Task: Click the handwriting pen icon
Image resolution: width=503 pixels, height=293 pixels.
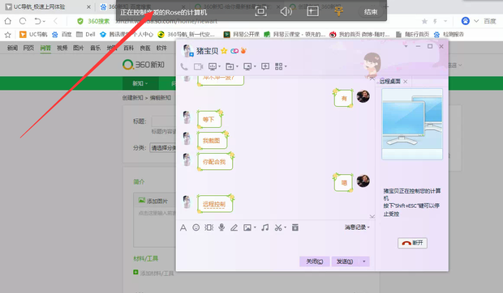Action: click(234, 227)
